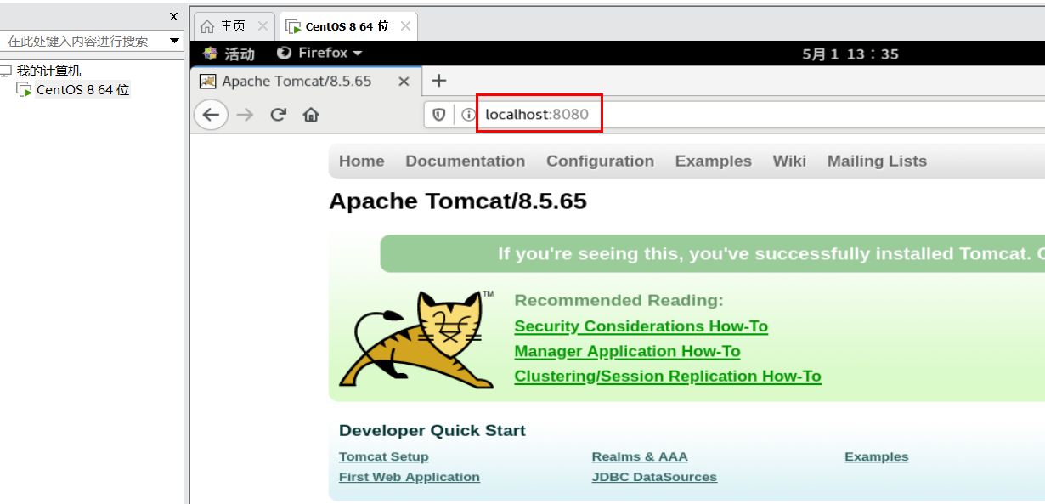Viewport: 1045px width, 504px height.
Task: Open the Home navigation link
Action: (x=362, y=161)
